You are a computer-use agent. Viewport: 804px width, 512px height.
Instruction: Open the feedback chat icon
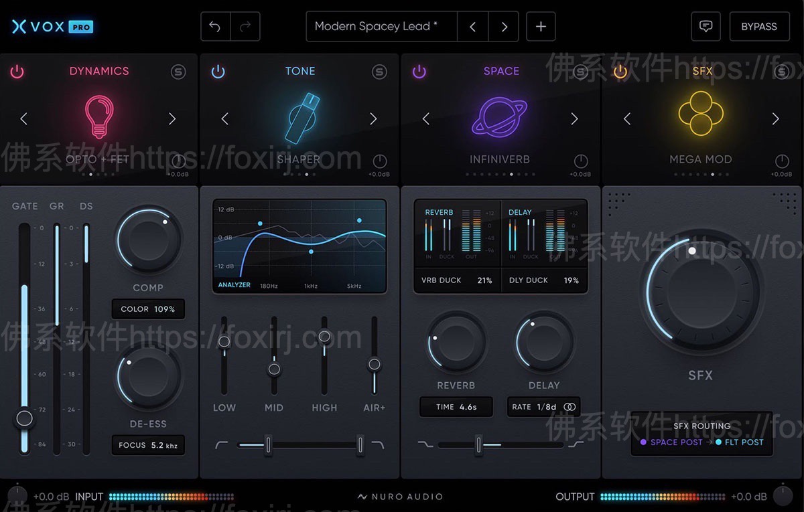[706, 26]
